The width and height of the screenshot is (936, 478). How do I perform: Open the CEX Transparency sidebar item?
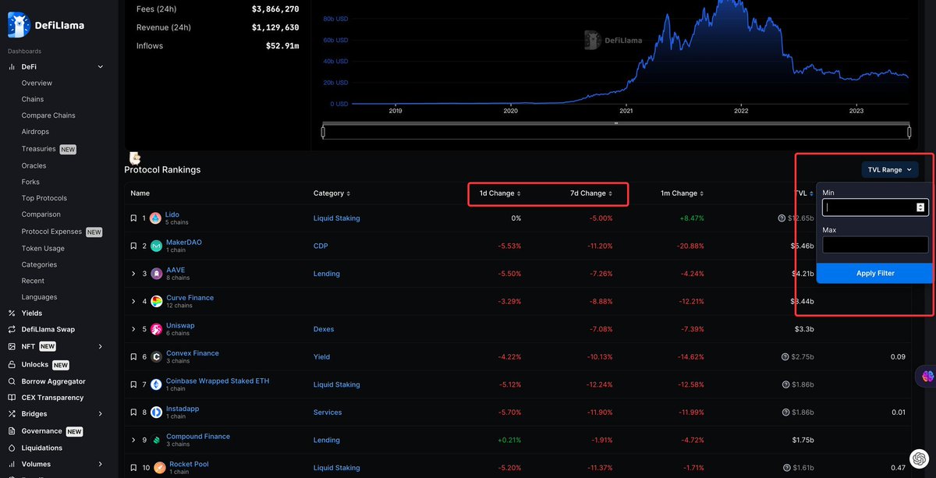[52, 398]
